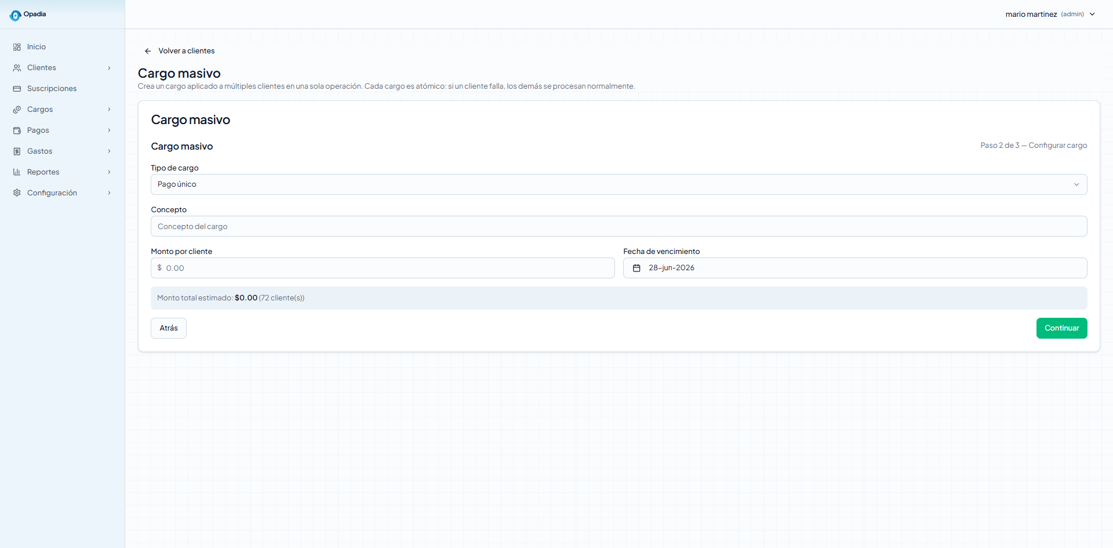Select the Reportes chart icon
Image resolution: width=1113 pixels, height=548 pixels.
[x=17, y=172]
